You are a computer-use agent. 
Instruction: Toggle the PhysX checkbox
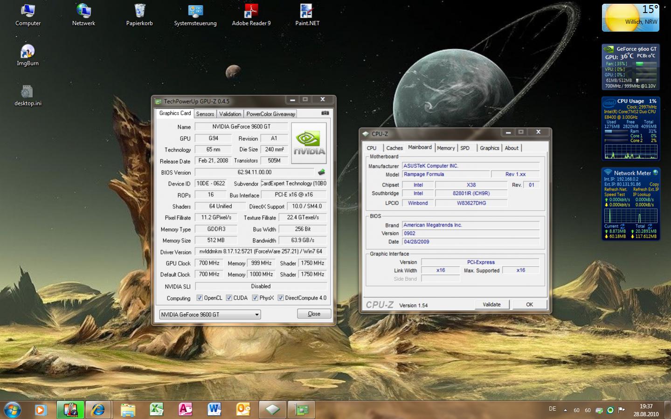point(255,298)
